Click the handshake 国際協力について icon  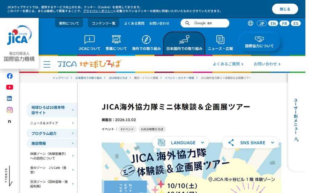coord(259,39)
